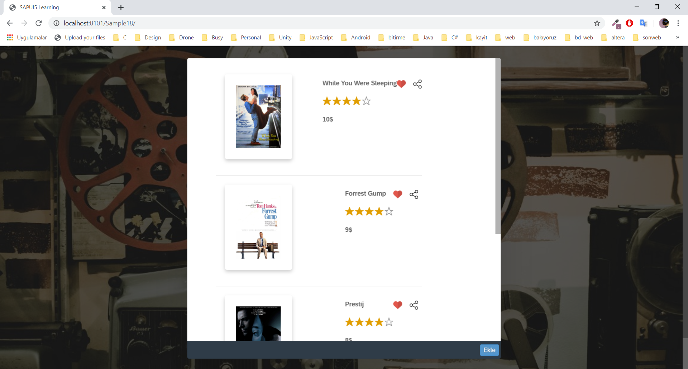This screenshot has width=688, height=369.
Task: Open the bakıyoruz bookmark folder
Action: click(x=540, y=37)
